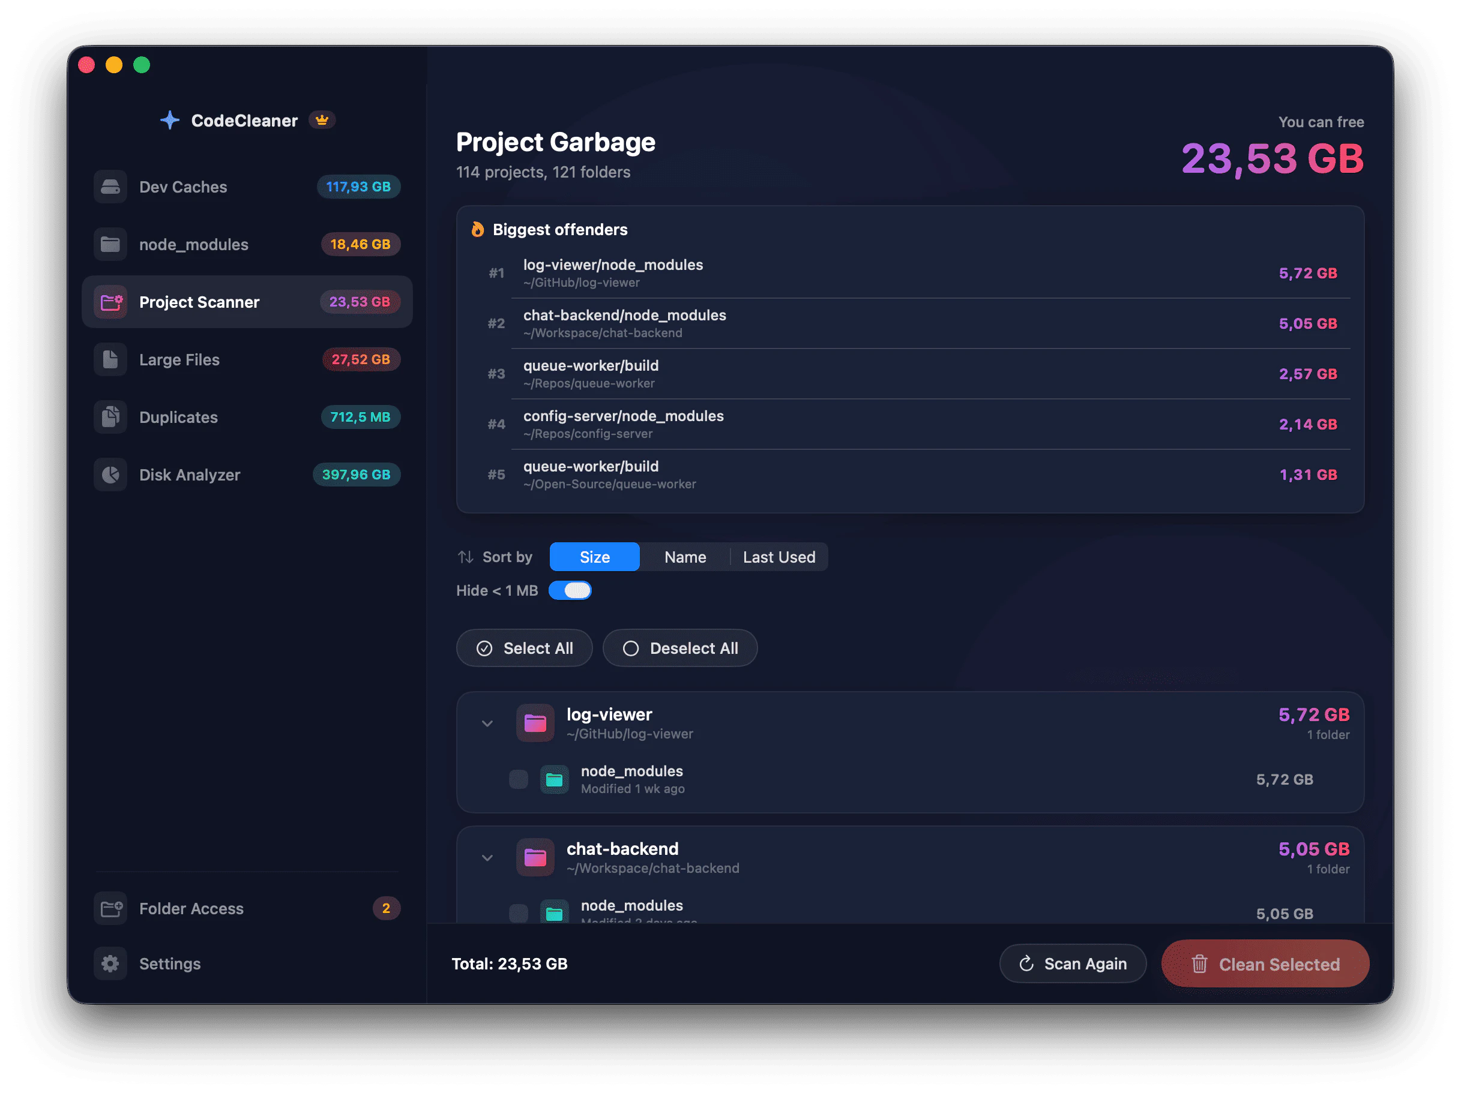Open the Folder Access panel icon
Screen dimensions: 1461x1093
(110, 908)
